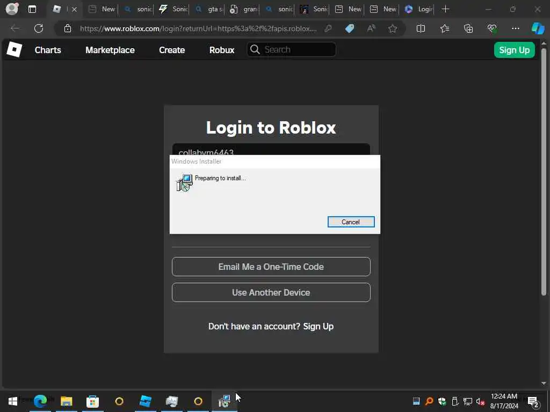Screen dimensions: 550x412
Task: Open the Collections panel
Action: [468, 28]
